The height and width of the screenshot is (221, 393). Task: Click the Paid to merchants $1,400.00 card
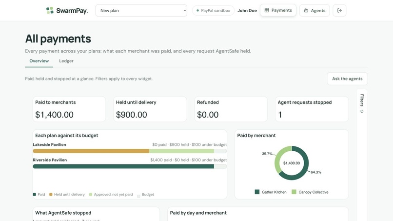click(x=69, y=109)
